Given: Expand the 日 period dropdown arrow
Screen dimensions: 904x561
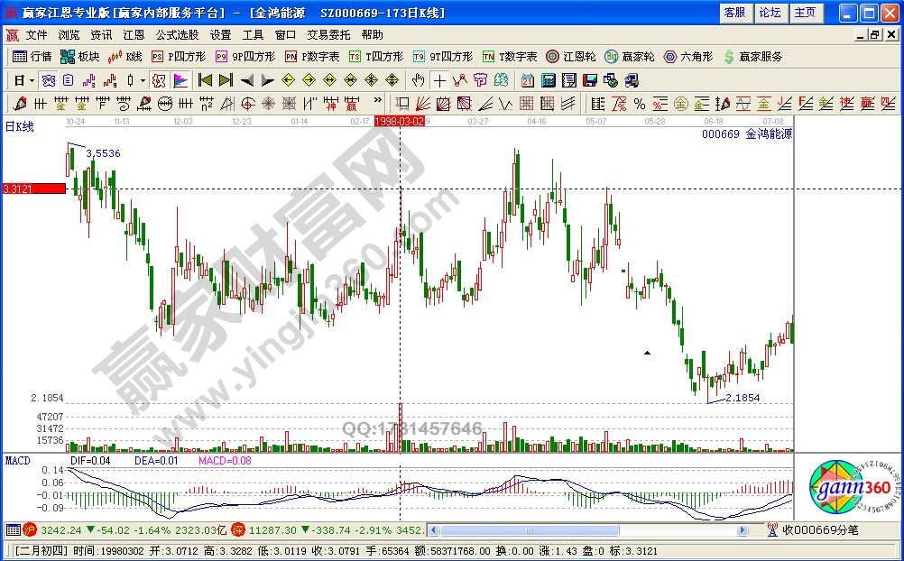Looking at the screenshot, I should [30, 80].
